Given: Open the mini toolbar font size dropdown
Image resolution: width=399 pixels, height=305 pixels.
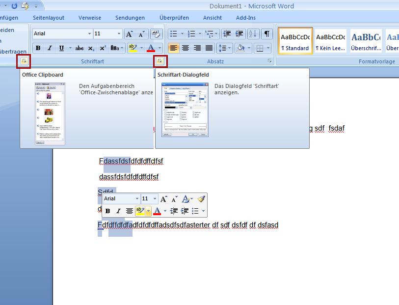Looking at the screenshot, I should pos(155,198).
